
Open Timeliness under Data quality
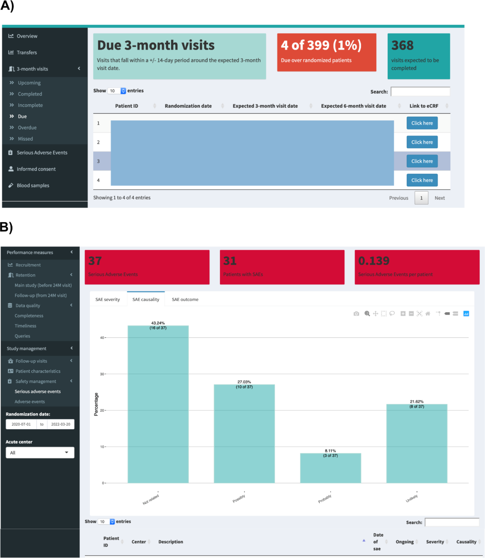coord(25,326)
